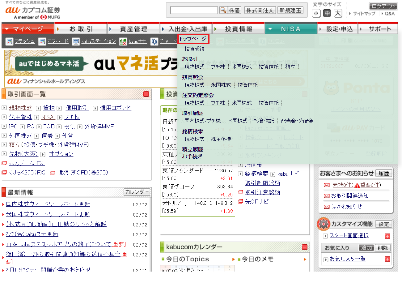
Task: Click the カレンダー button in 最新情報
Action: coord(137,192)
